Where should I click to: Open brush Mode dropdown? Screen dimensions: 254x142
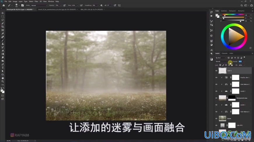39,5
